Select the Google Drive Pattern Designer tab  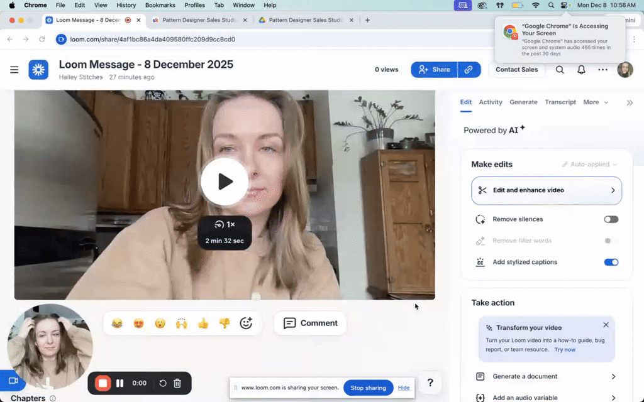coord(306,20)
